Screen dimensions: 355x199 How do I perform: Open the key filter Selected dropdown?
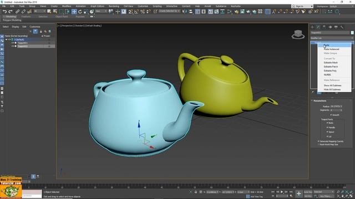click(324, 192)
